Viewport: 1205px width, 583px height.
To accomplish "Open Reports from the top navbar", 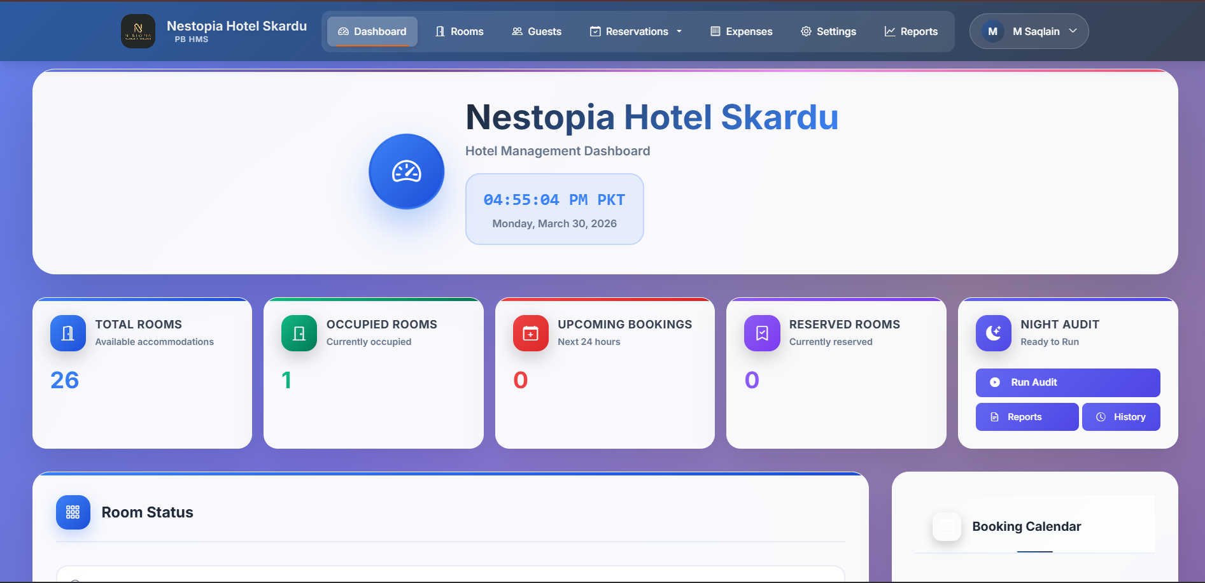I will point(911,31).
